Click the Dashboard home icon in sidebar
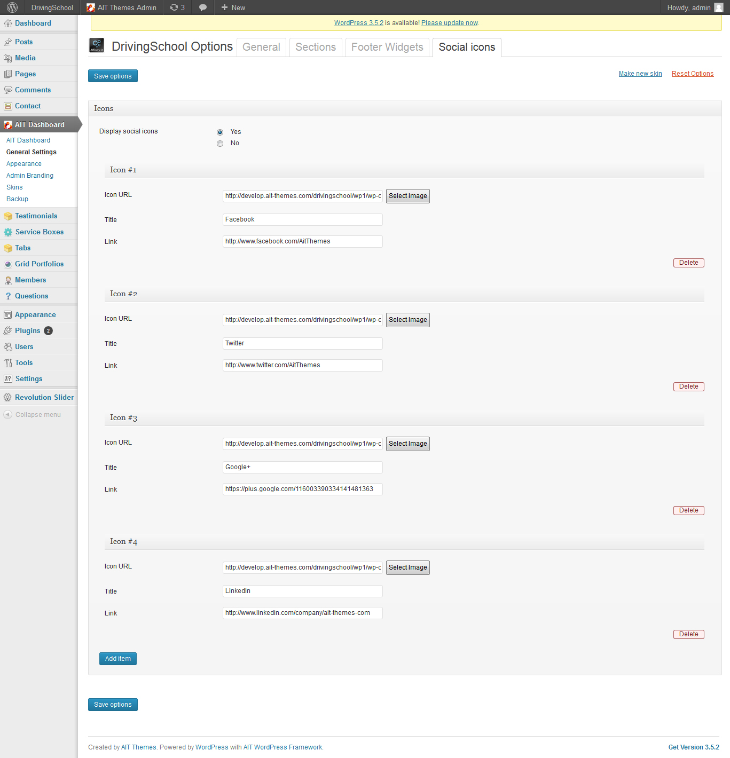Viewport: 730px width, 758px height. point(8,23)
